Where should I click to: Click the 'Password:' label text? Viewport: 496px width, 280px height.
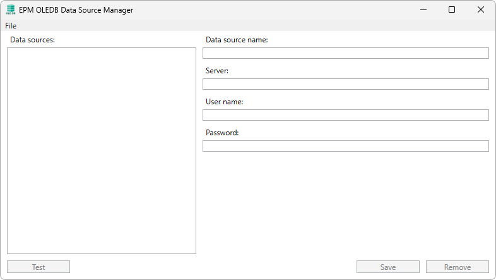click(x=222, y=133)
